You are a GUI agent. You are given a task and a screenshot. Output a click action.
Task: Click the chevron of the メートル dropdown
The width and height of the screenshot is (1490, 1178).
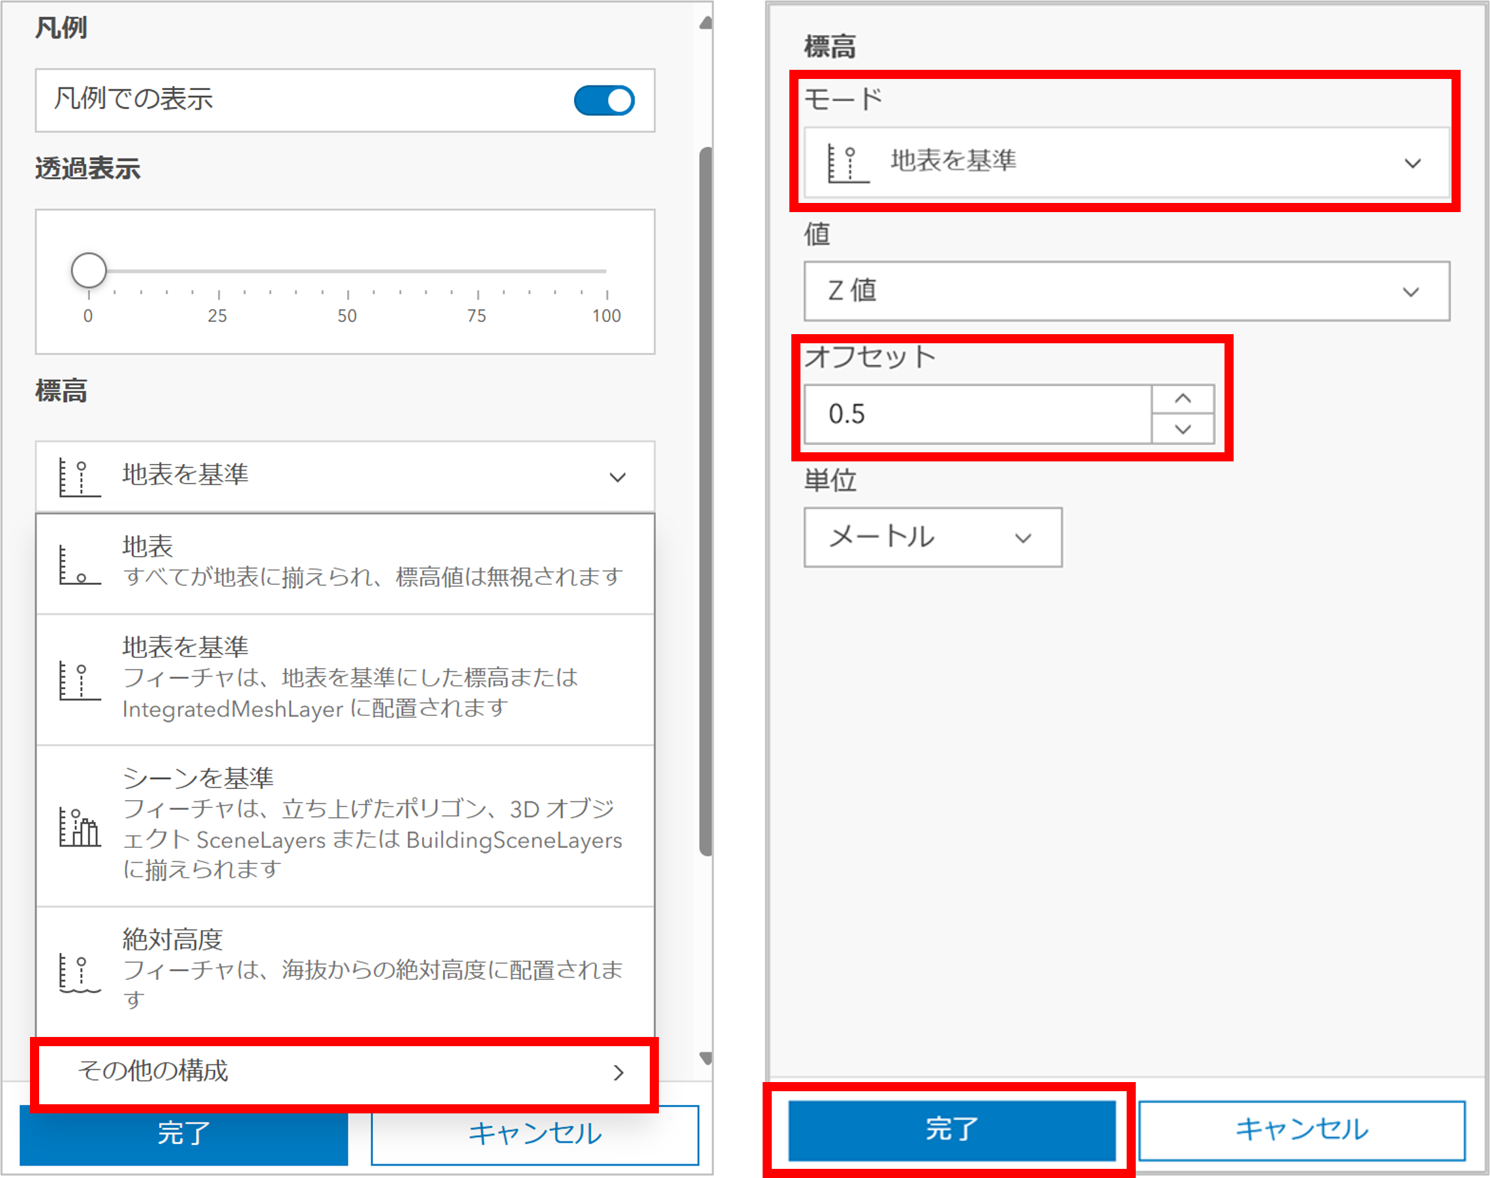tap(1023, 538)
